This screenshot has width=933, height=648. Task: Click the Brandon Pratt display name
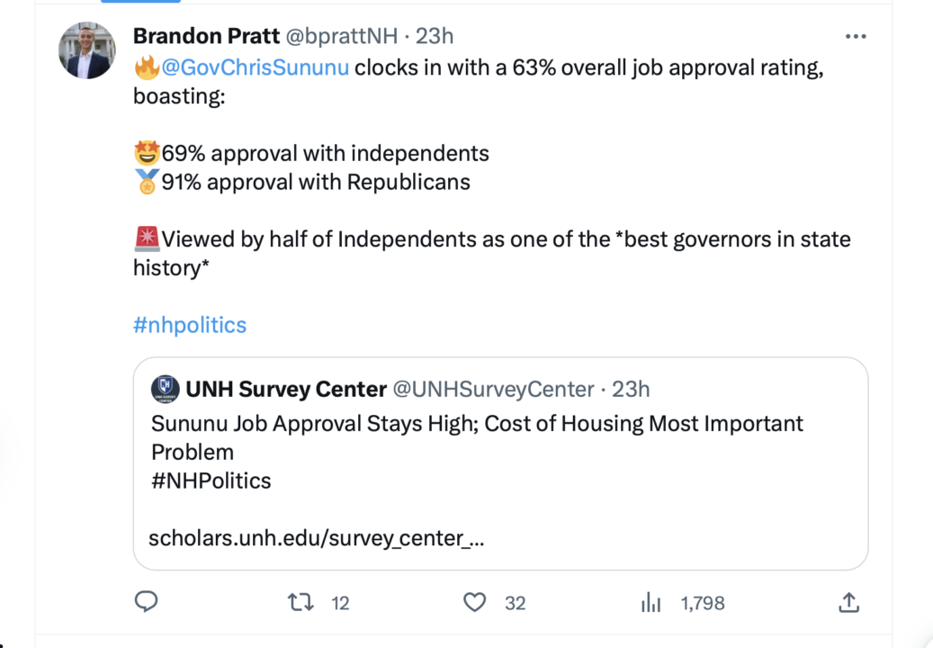[x=205, y=36]
